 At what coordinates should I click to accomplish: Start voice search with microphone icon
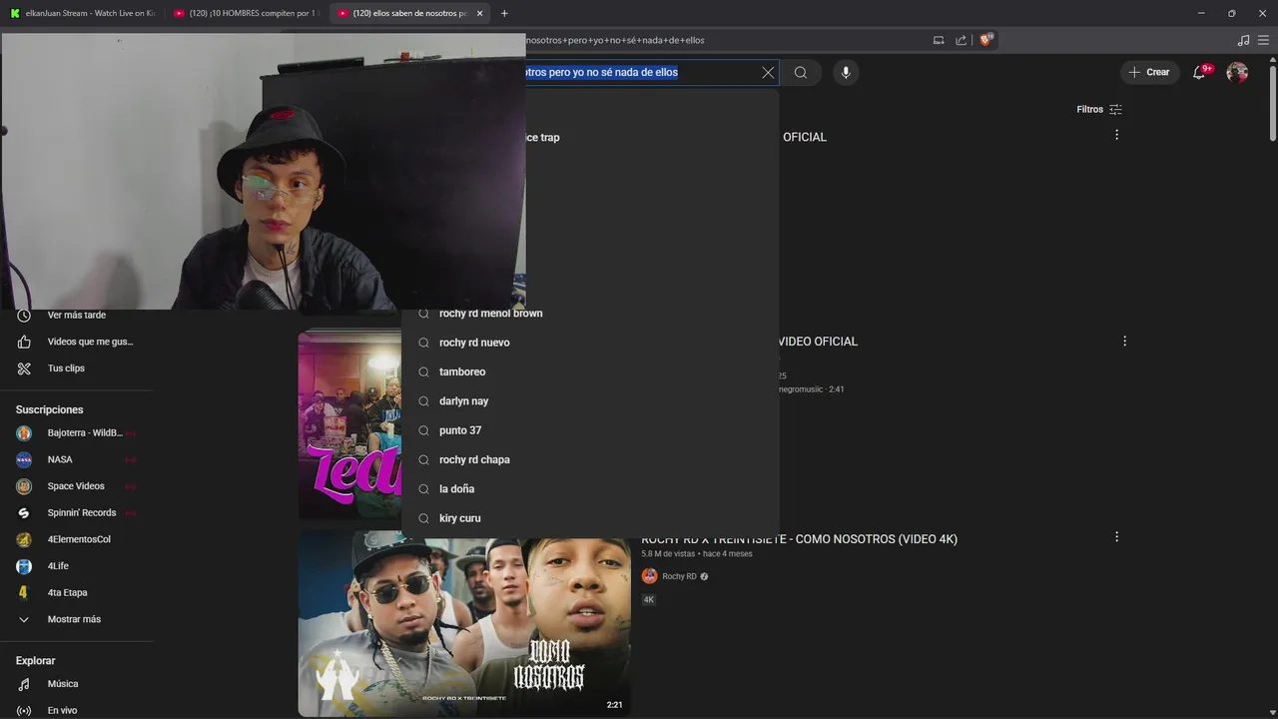click(846, 72)
